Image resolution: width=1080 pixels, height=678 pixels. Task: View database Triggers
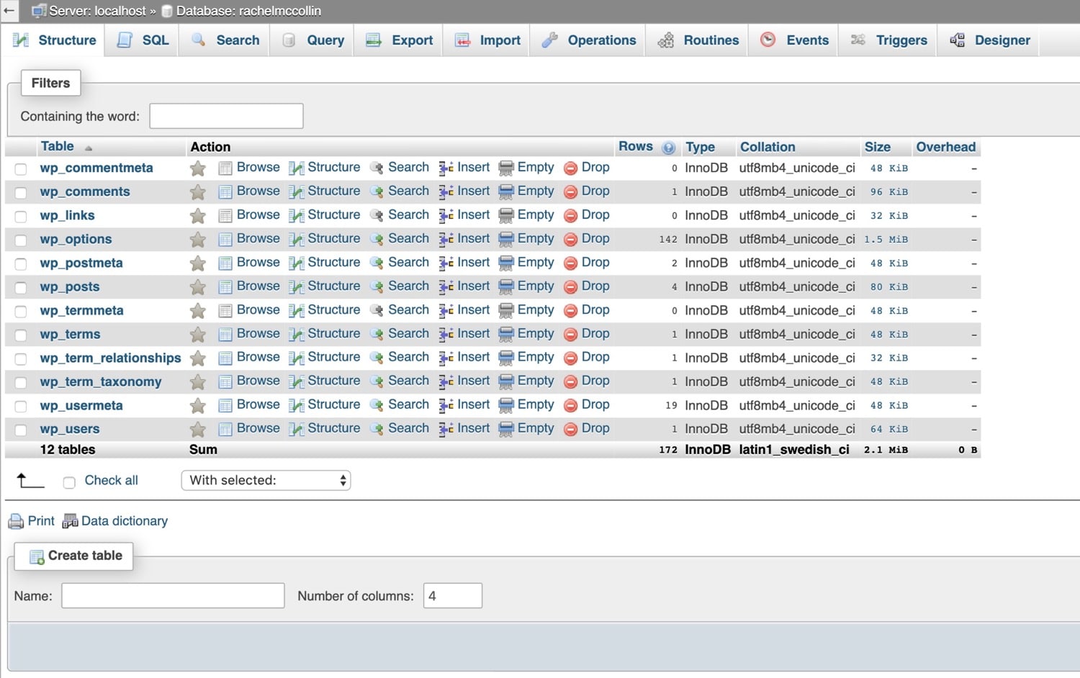click(900, 40)
